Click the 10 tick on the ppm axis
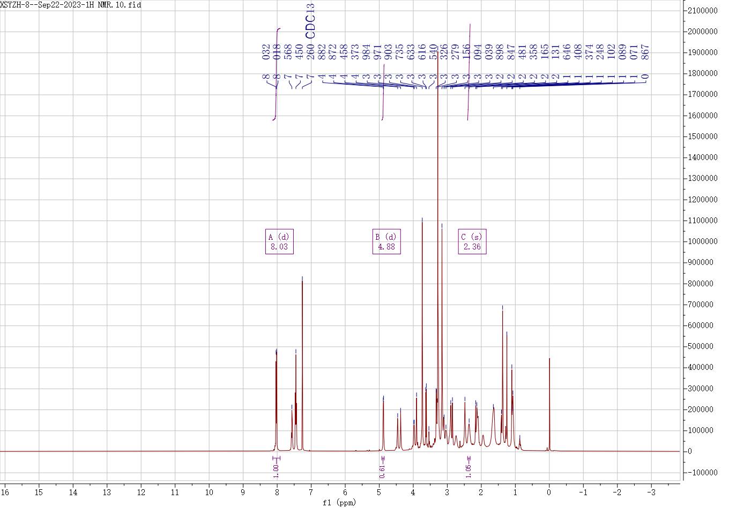This screenshot has height=508, width=729. 209,491
